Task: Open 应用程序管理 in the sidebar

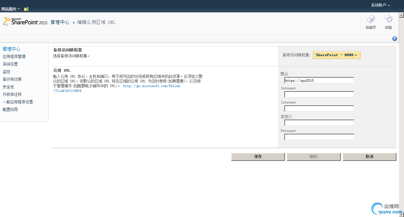Action: (14, 56)
